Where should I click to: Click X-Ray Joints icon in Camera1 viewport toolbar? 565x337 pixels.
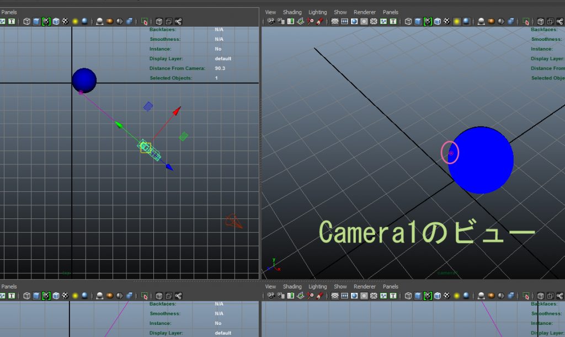pyautogui.click(x=560, y=22)
